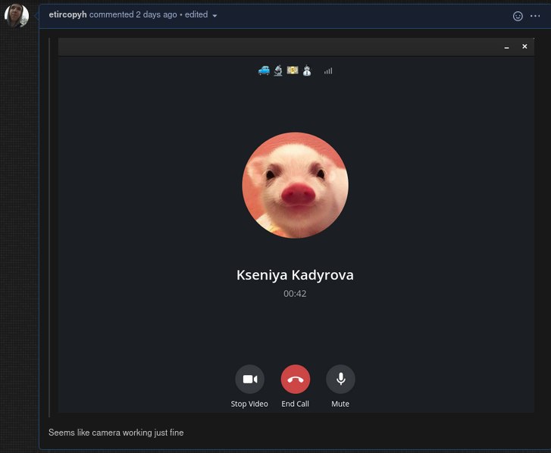
Task: Click the car emoji encryption key
Action: coord(264,70)
